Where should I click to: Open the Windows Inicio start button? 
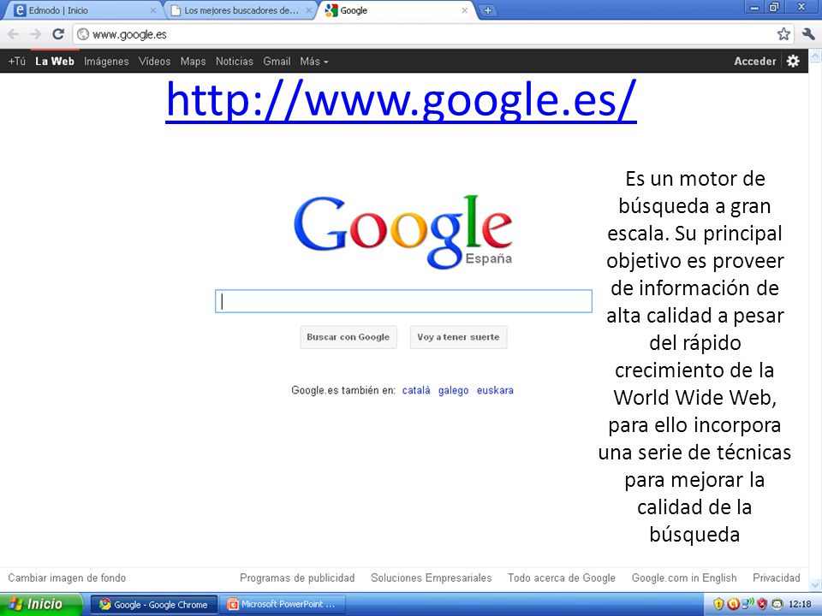[x=41, y=604]
